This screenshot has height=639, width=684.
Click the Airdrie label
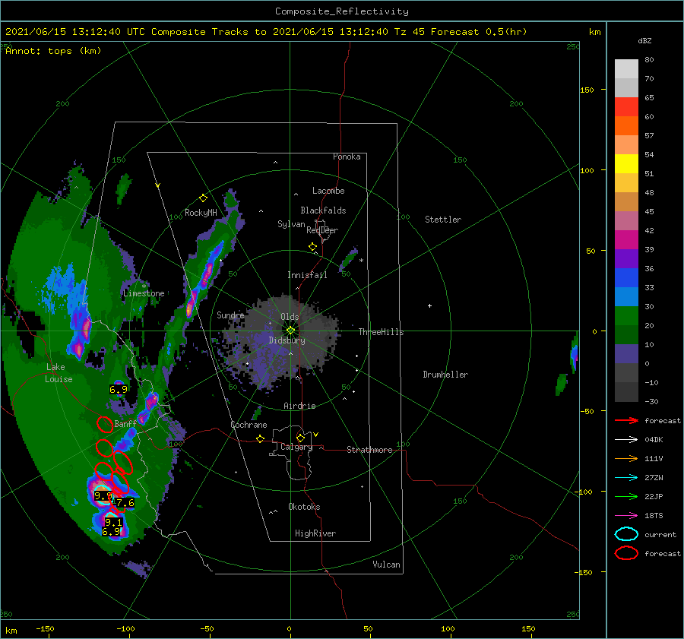coord(299,406)
